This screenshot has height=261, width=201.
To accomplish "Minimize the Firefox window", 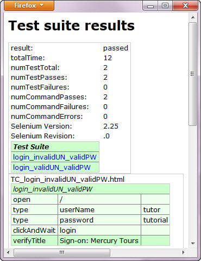I will (x=150, y=6).
